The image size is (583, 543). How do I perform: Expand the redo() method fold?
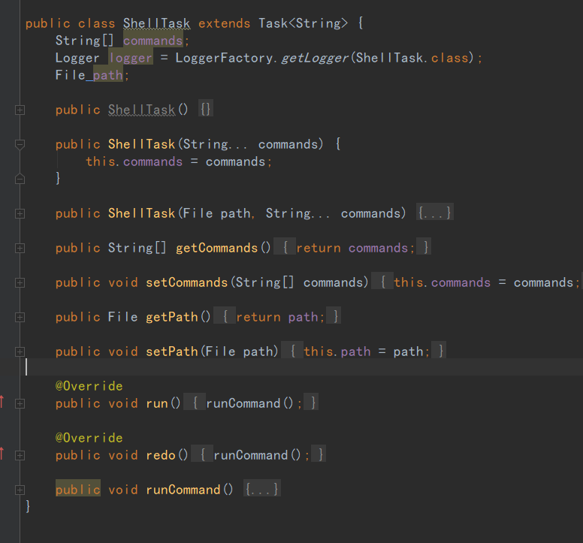pyautogui.click(x=20, y=455)
